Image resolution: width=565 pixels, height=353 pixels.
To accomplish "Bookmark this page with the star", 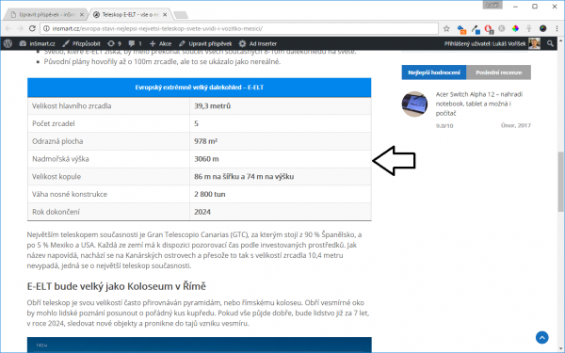I will pos(446,28).
